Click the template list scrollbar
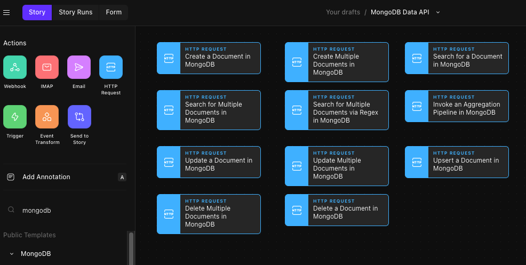The height and width of the screenshot is (265, 526). click(x=131, y=248)
